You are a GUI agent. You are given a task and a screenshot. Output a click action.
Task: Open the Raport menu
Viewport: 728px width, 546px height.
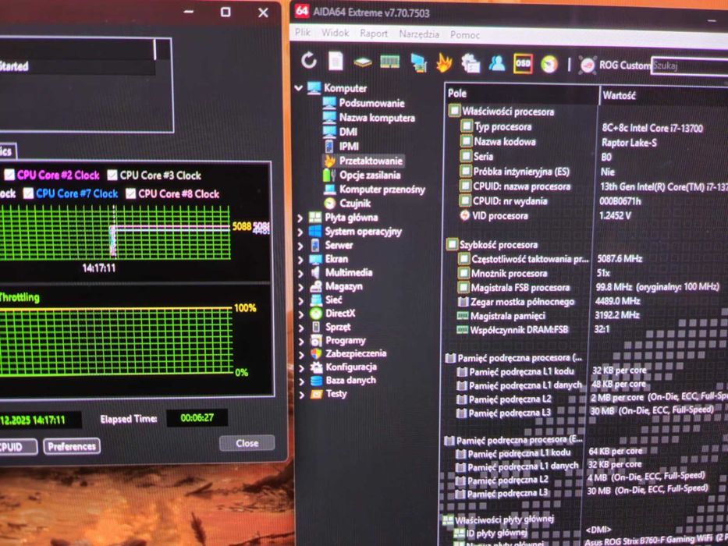(374, 34)
